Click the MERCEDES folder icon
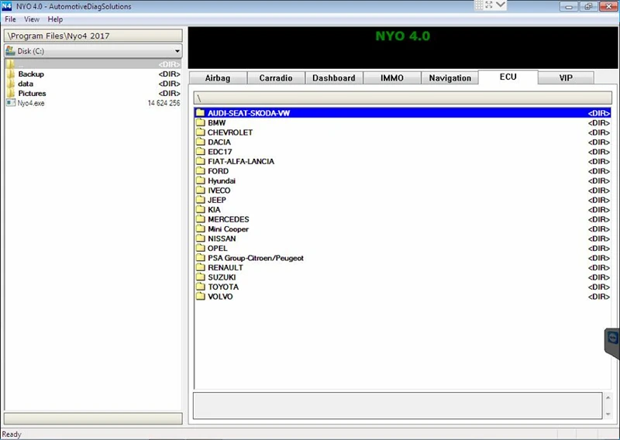This screenshot has height=440, width=620. tap(201, 219)
